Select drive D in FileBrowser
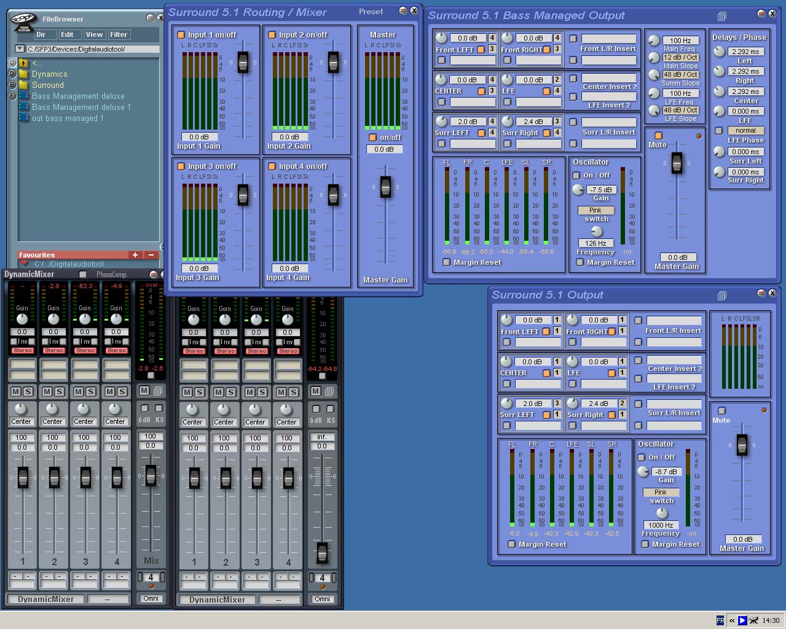786x629 pixels. (12, 74)
